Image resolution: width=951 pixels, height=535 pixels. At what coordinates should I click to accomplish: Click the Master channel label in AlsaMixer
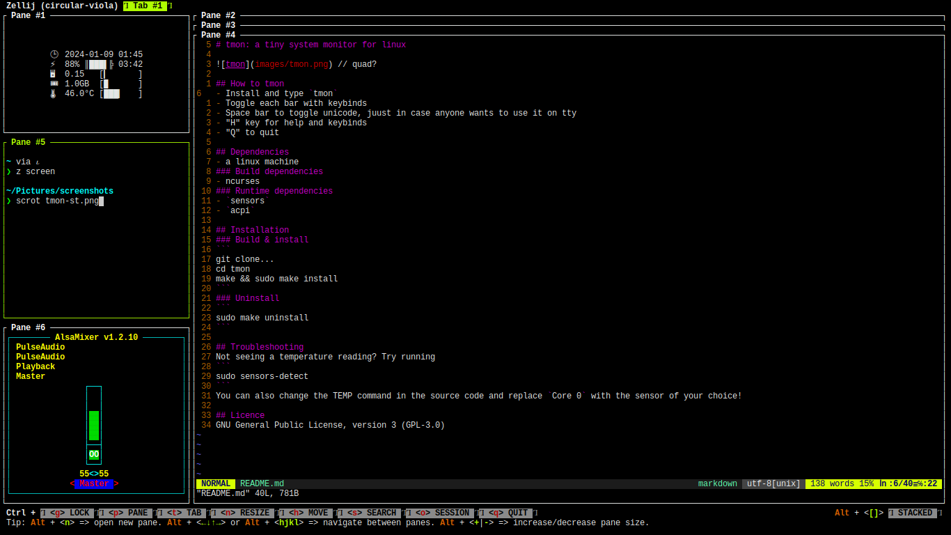click(x=94, y=483)
